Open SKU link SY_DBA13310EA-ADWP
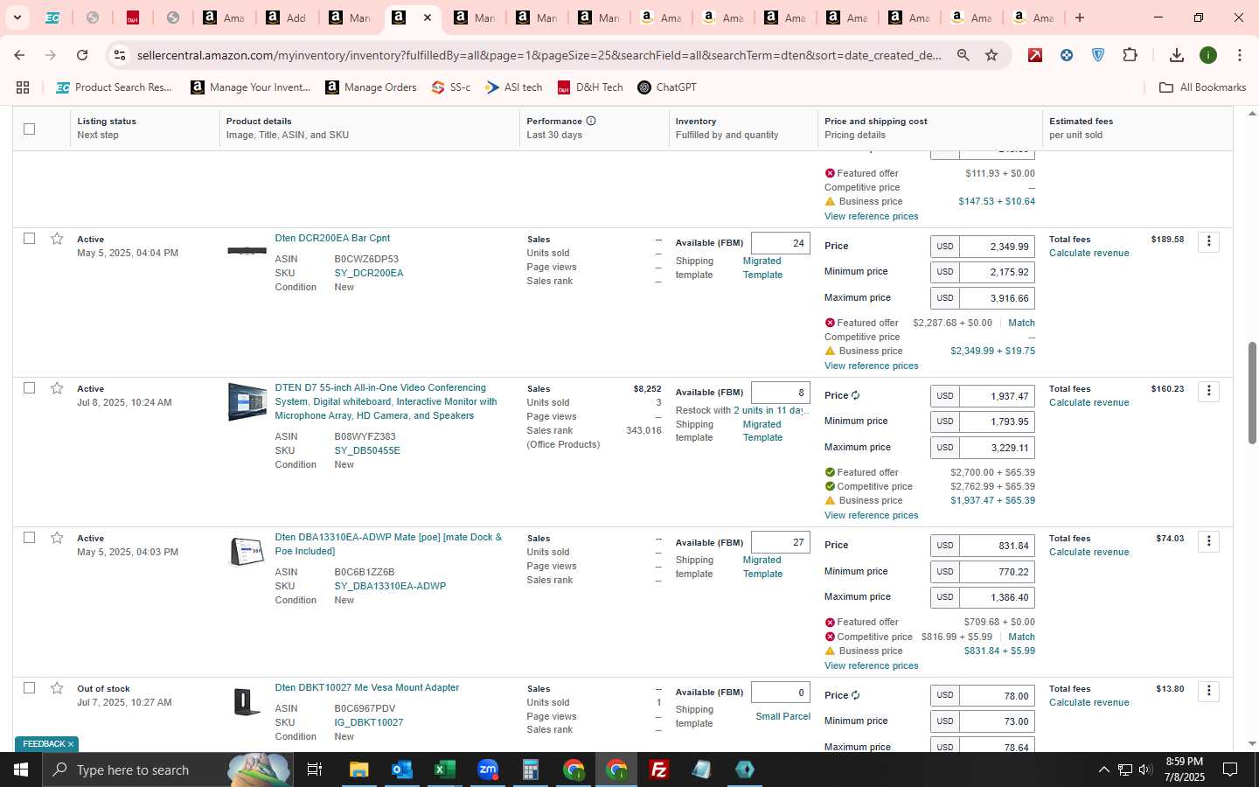Screen dimensions: 1259x787 (390, 586)
